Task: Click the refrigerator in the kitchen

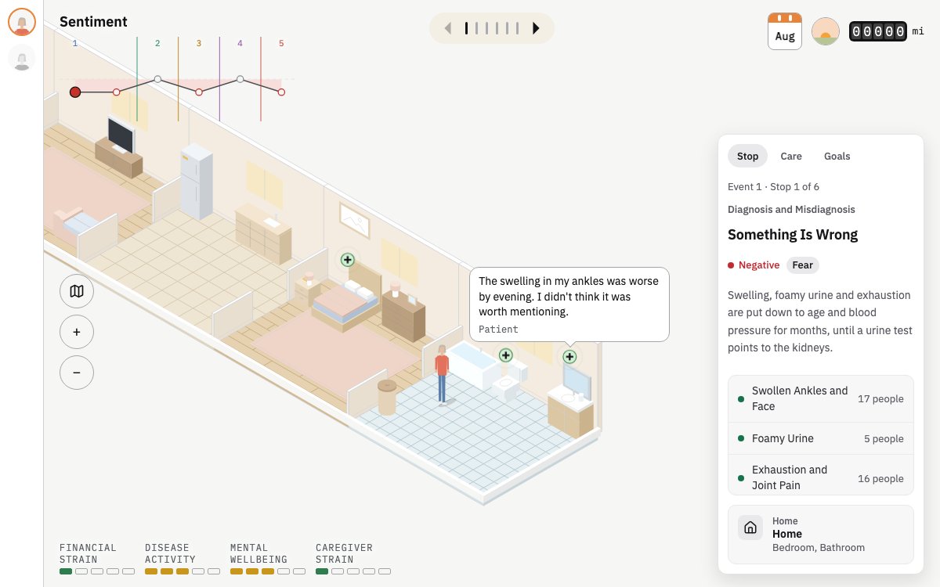Action: point(196,182)
